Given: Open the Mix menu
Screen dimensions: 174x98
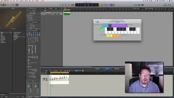Looking at the screenshot, I should click(x=30, y=1).
